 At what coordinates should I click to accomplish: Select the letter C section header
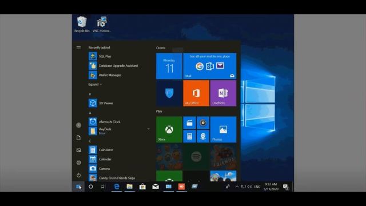pos(90,141)
